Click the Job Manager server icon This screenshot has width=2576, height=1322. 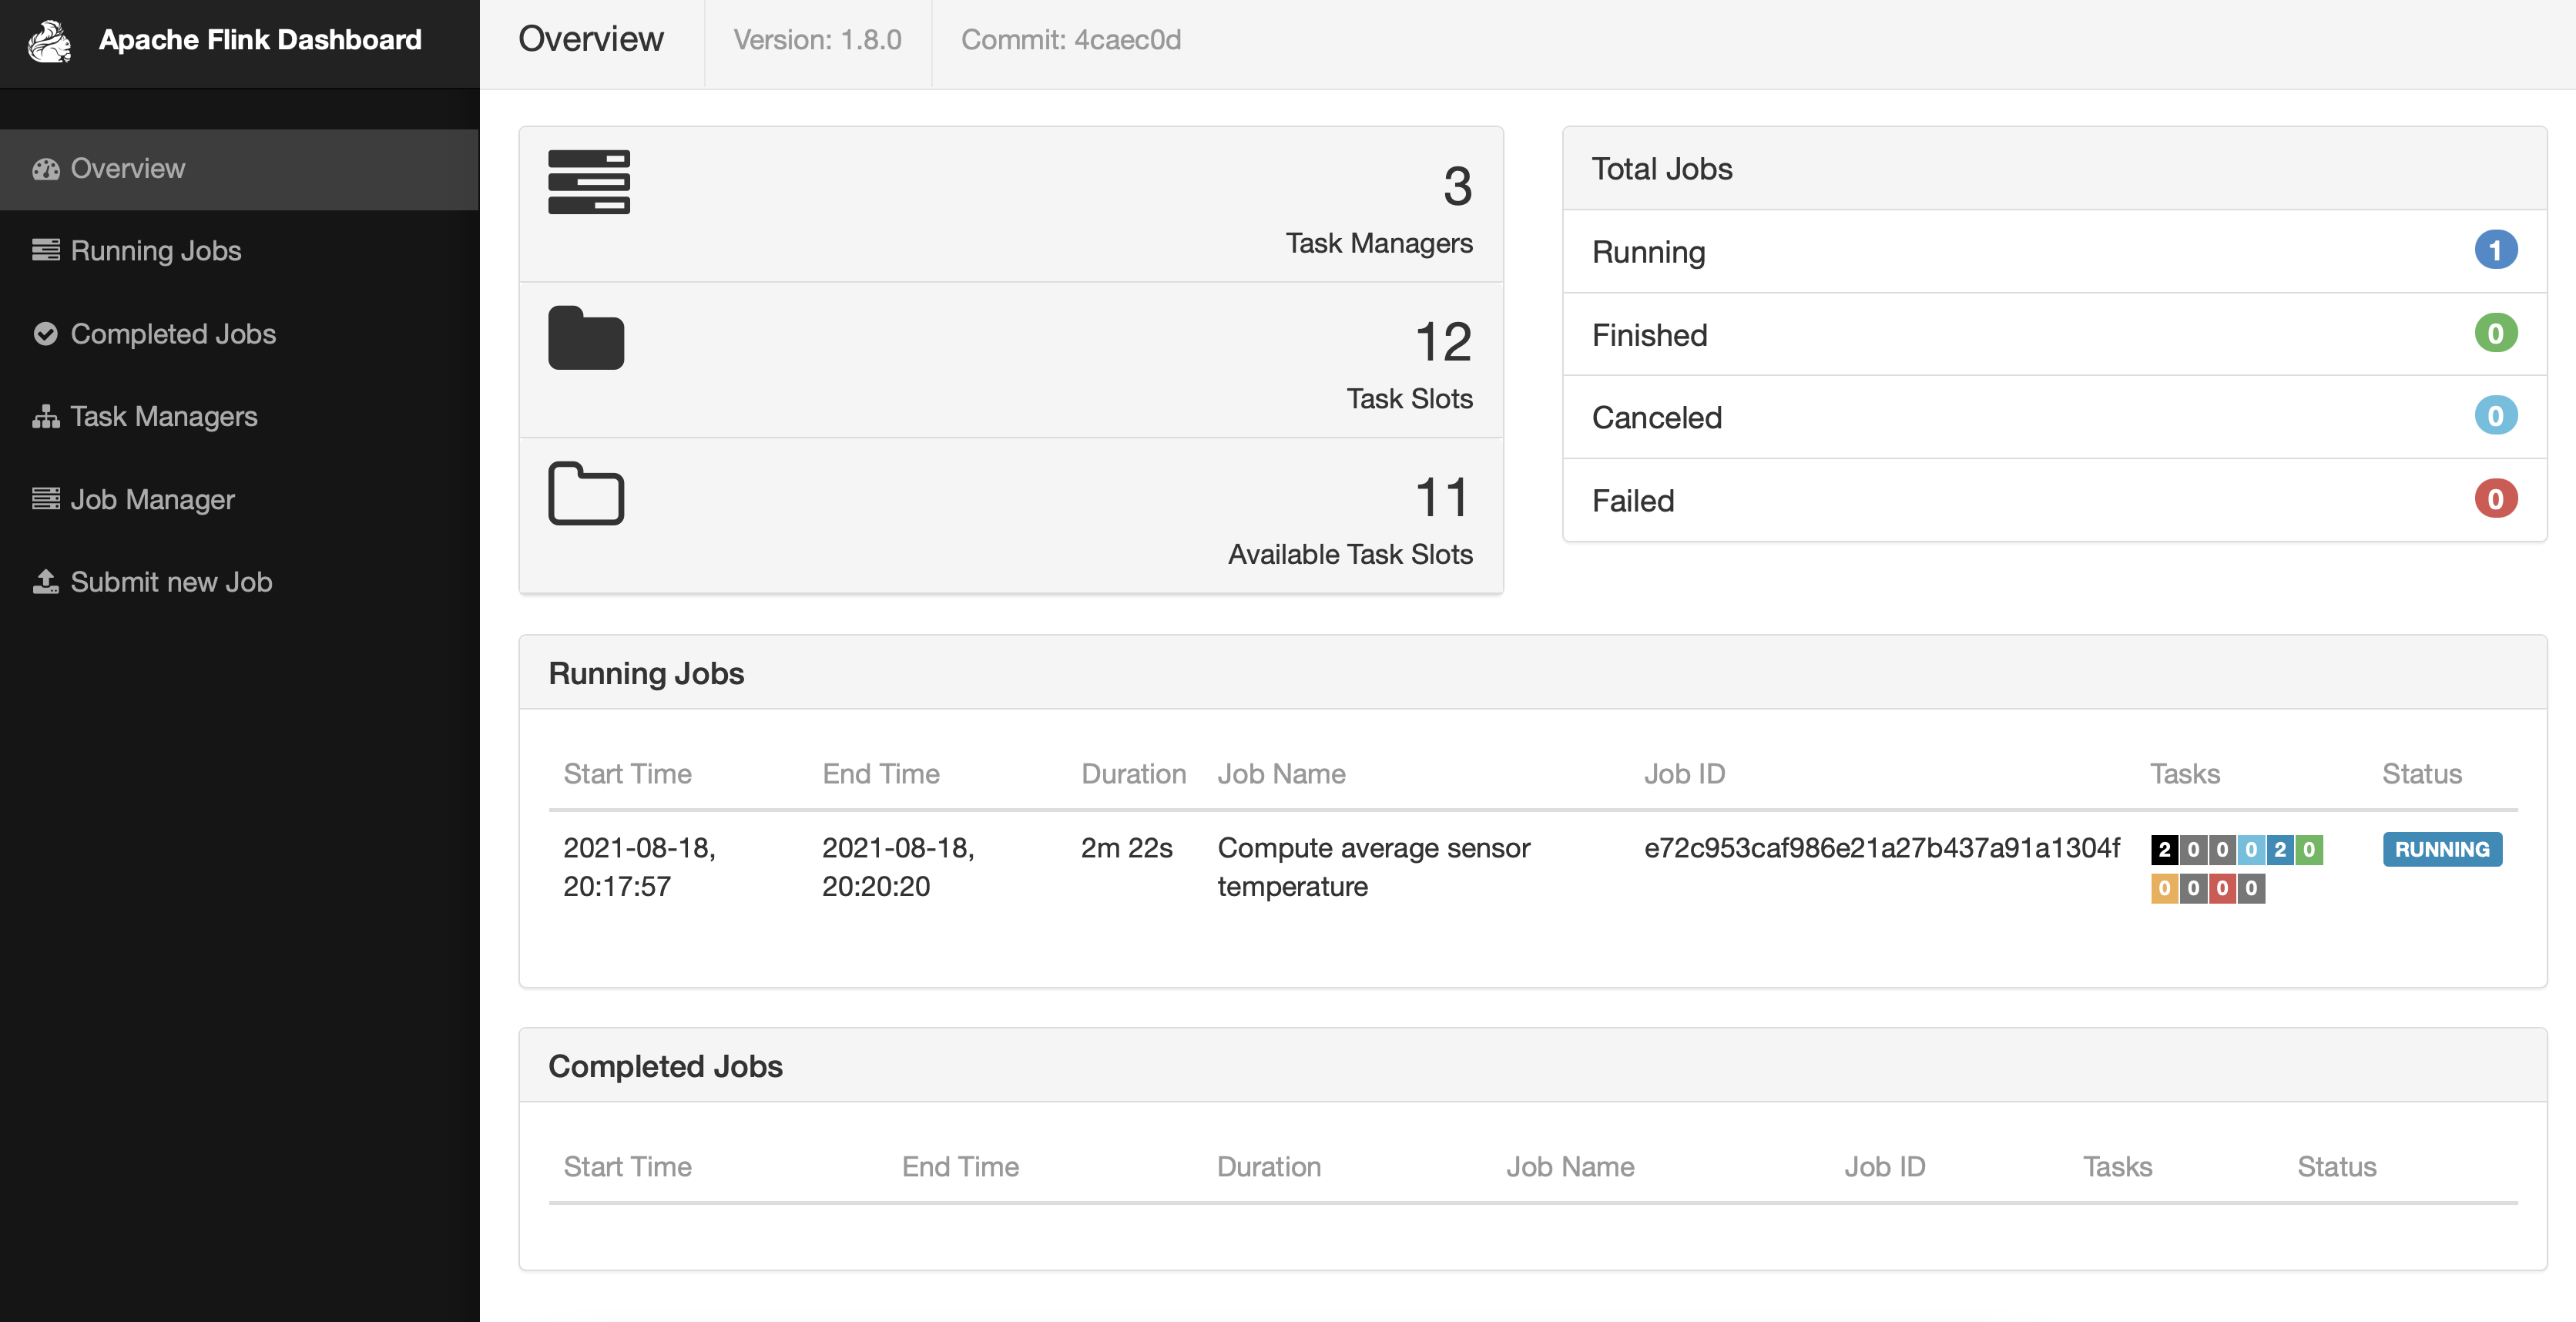[x=45, y=499]
